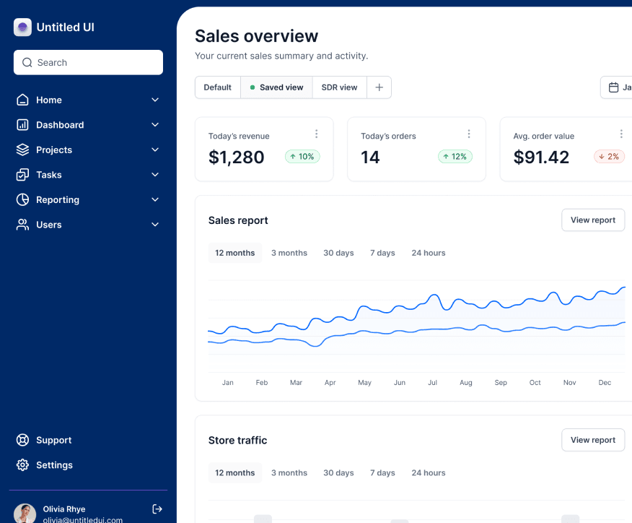This screenshot has height=523, width=632.
Task: Click the calendar date picker icon
Action: coord(613,87)
